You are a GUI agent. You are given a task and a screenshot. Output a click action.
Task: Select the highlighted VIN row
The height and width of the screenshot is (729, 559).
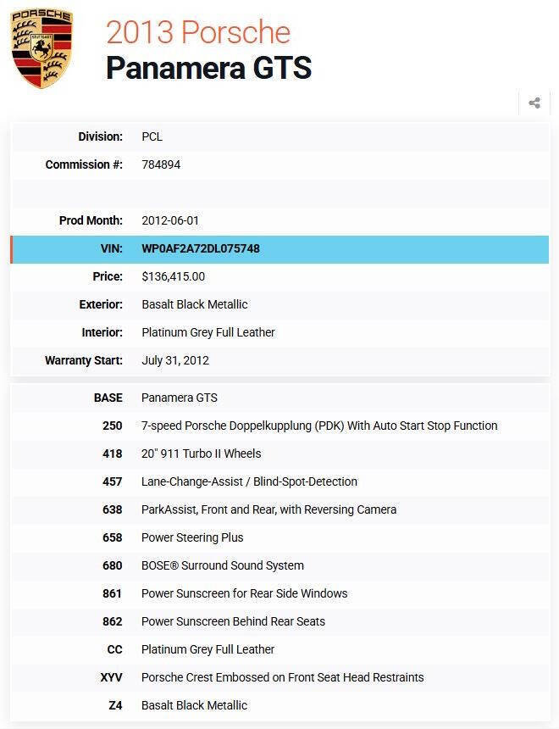click(x=279, y=249)
